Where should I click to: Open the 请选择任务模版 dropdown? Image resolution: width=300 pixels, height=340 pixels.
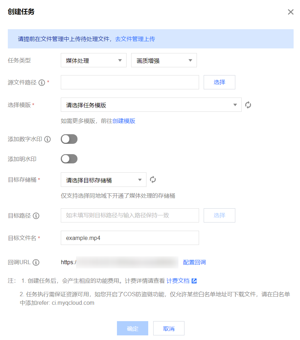point(151,105)
